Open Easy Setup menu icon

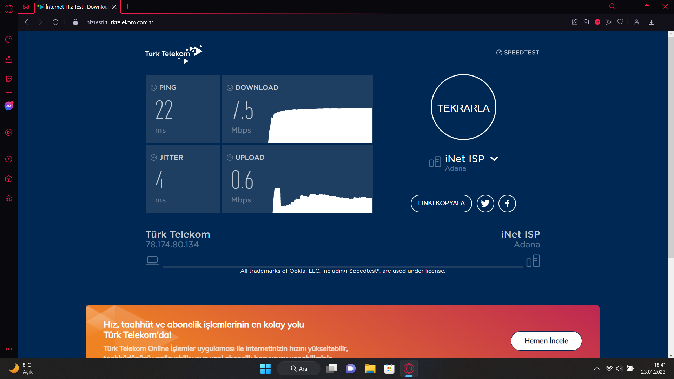666,22
